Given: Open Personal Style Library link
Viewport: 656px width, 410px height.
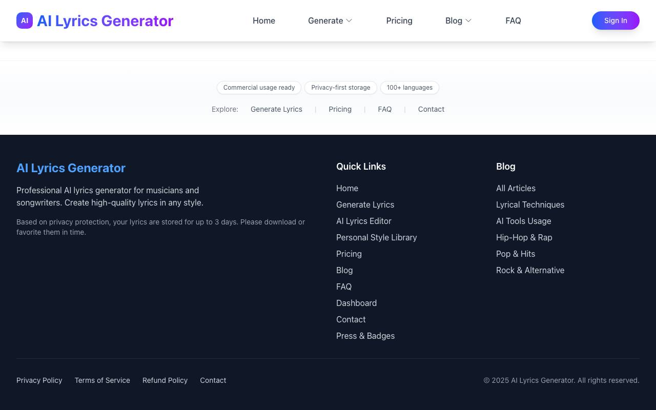Looking at the screenshot, I should click(376, 237).
